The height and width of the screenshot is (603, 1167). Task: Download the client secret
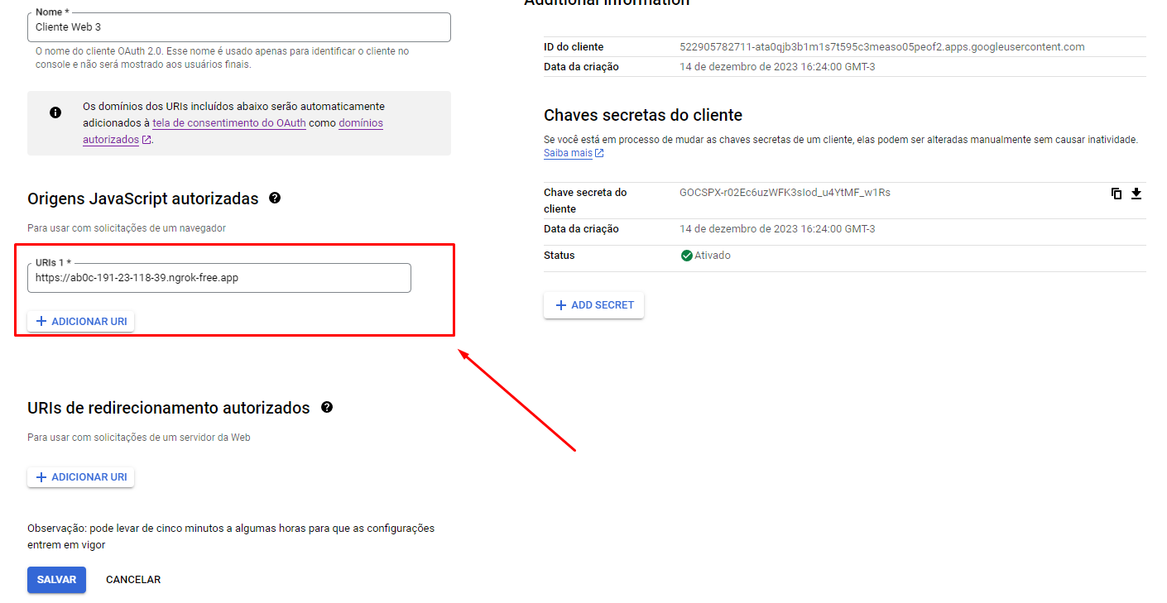pyautogui.click(x=1136, y=194)
